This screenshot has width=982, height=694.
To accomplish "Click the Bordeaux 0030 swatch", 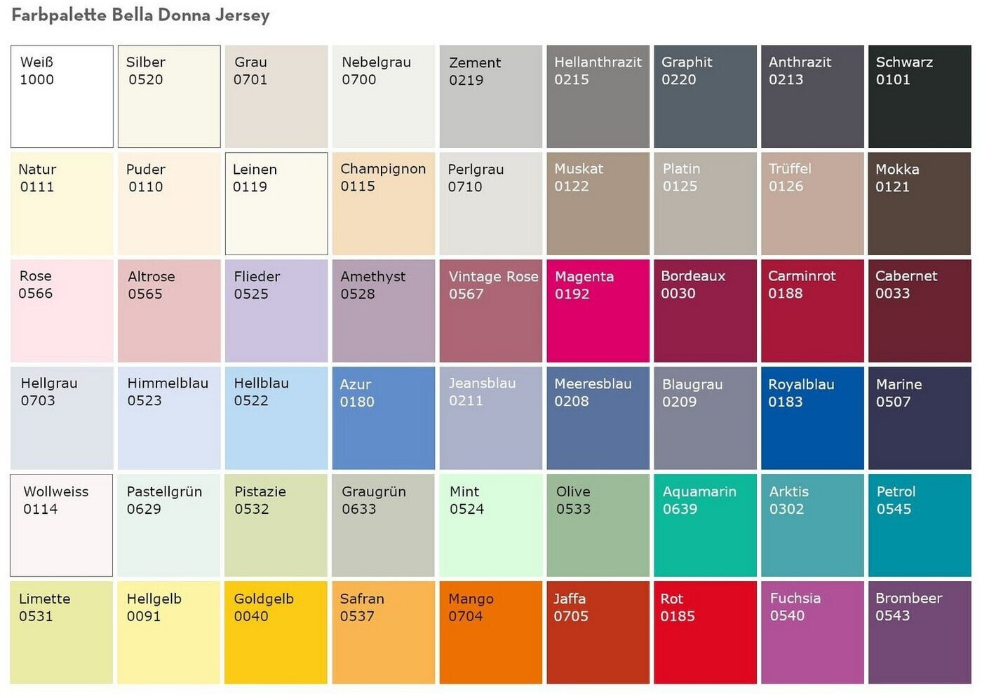I will pyautogui.click(x=705, y=311).
